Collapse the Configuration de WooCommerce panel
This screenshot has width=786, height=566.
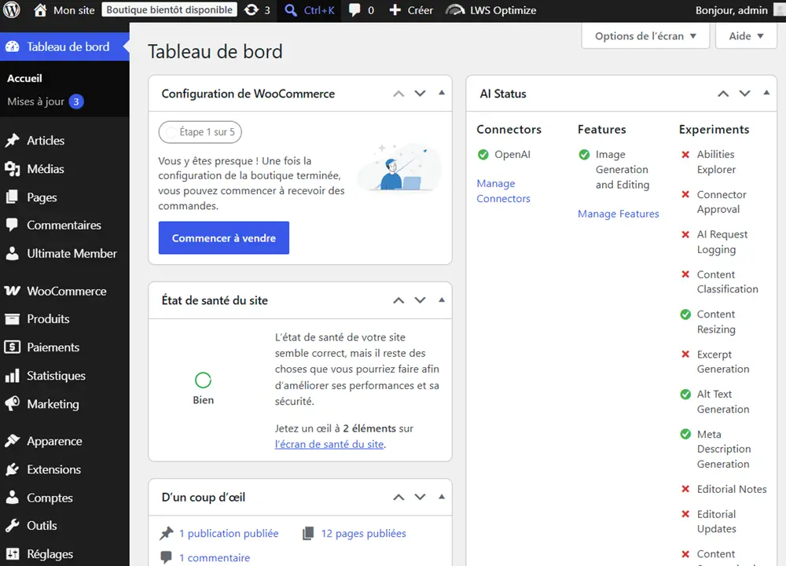(442, 93)
